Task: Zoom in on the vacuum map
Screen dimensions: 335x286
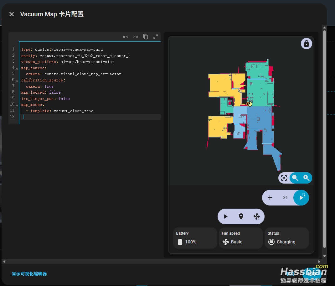Action: [x=306, y=178]
